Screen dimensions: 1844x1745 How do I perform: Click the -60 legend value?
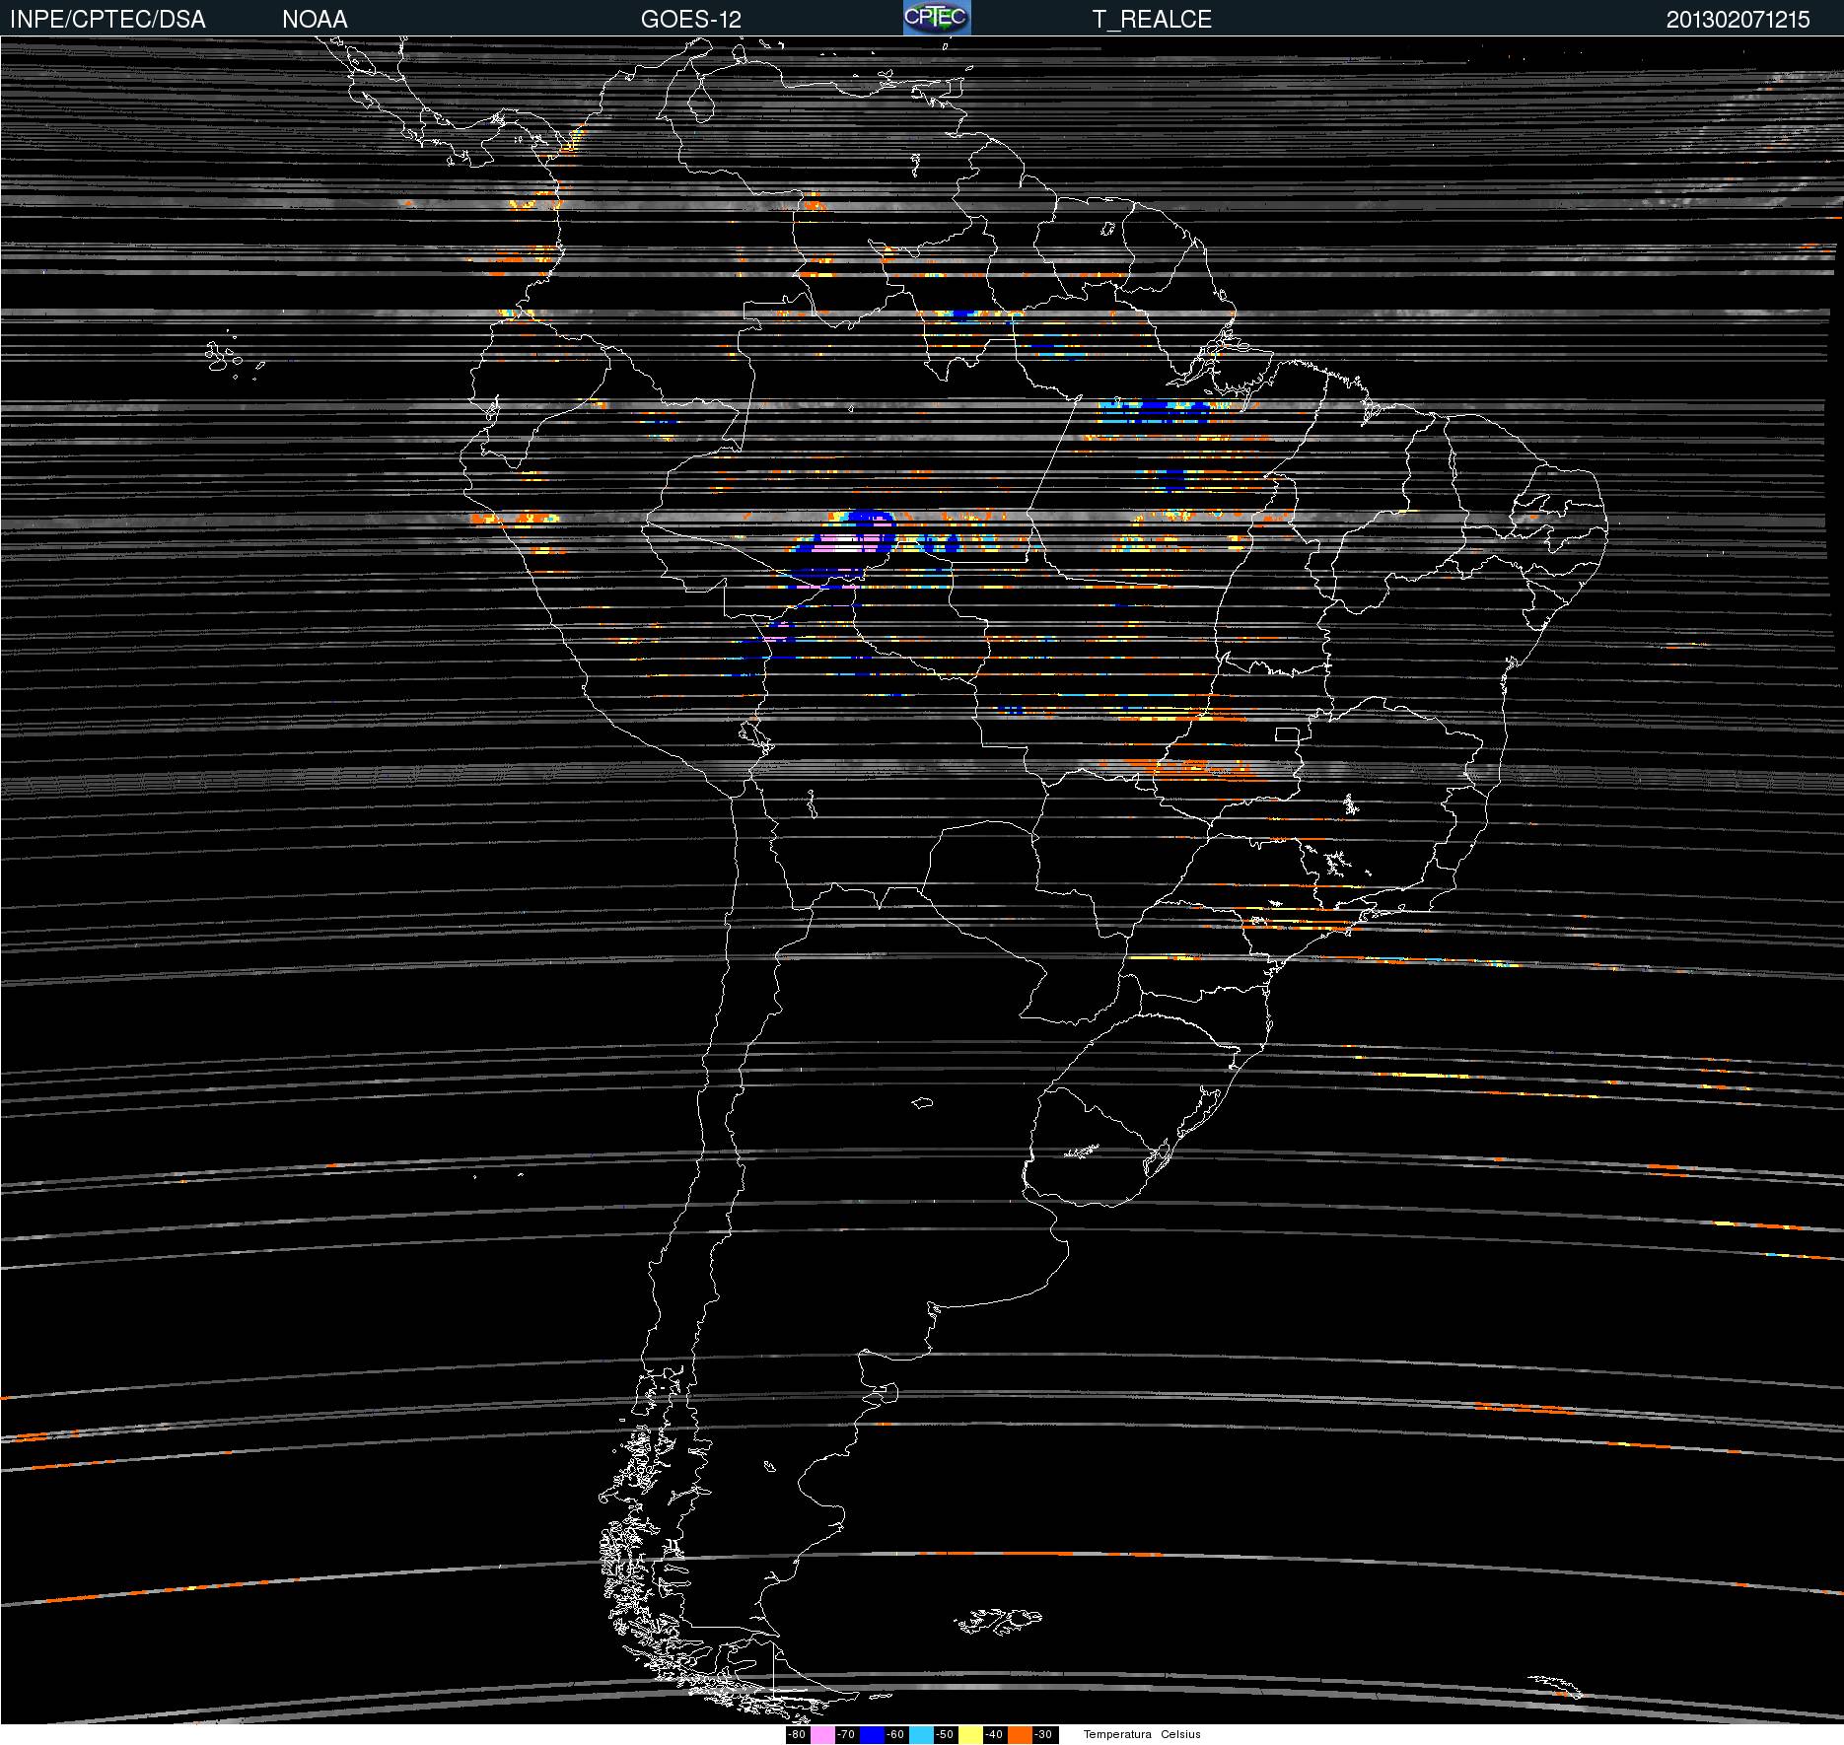(x=895, y=1734)
